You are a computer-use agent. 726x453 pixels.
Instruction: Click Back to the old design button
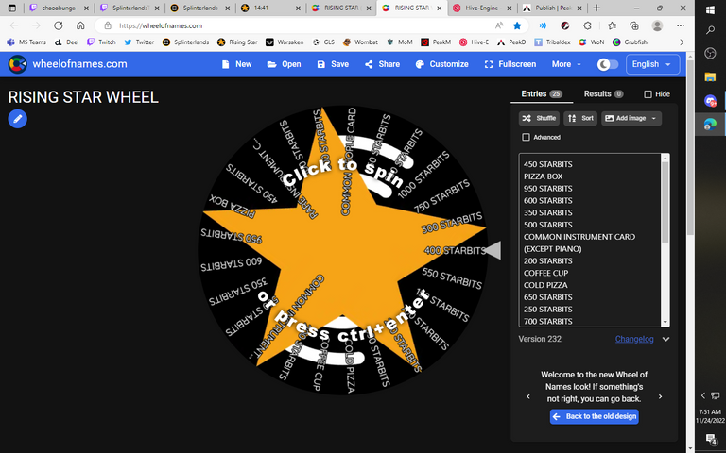595,416
